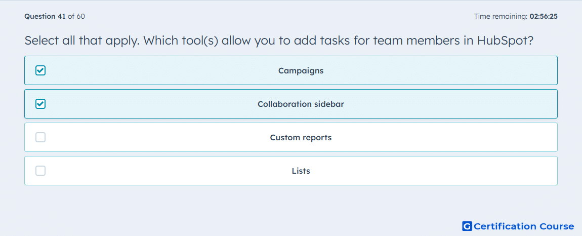
Task: Choose the Lists answer label
Action: click(x=301, y=171)
